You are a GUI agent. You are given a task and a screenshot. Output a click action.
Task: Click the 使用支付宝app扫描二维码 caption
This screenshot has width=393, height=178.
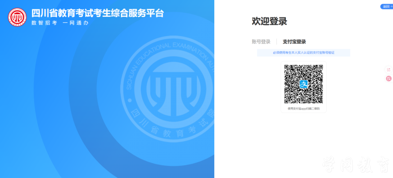[x=303, y=109]
